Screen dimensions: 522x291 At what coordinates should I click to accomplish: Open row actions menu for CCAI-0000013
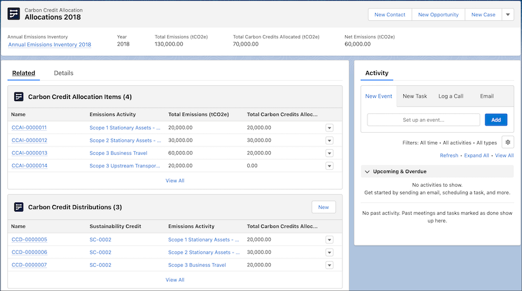[x=329, y=154]
